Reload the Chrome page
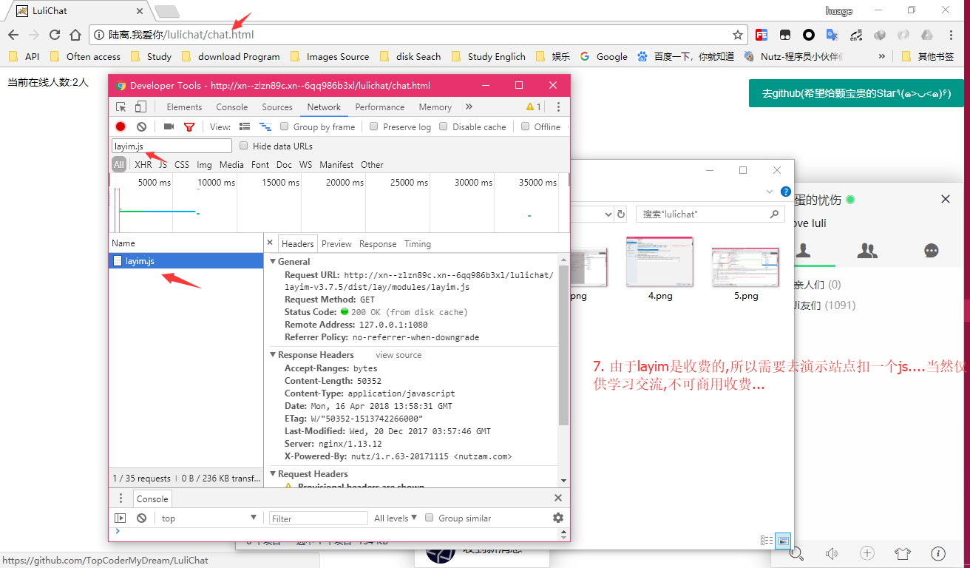The image size is (970, 568). point(55,35)
